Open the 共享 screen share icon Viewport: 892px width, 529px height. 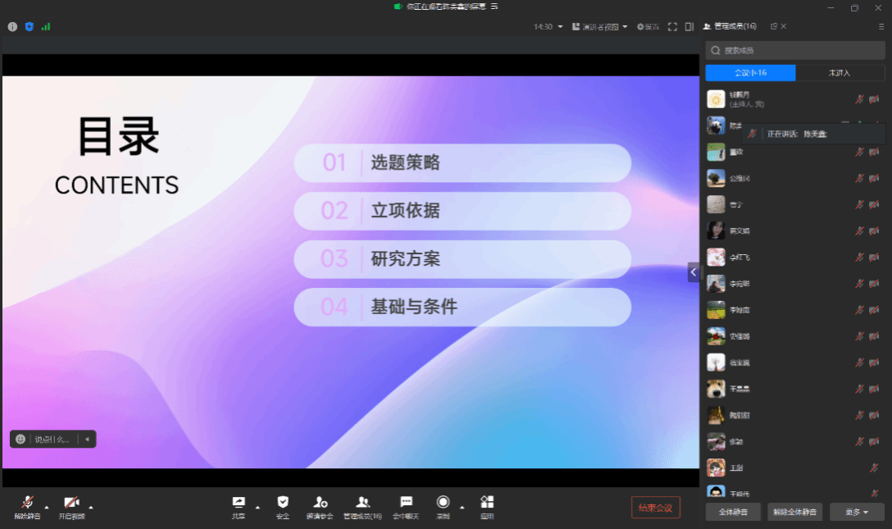point(239,502)
